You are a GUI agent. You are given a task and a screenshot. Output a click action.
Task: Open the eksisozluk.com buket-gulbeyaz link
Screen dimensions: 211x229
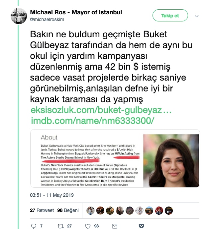(101, 110)
